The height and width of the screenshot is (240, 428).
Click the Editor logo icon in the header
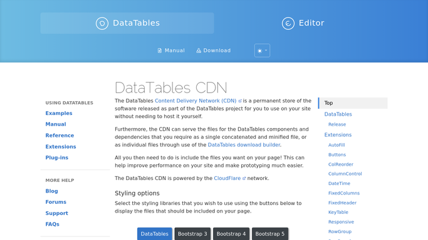coord(288,23)
